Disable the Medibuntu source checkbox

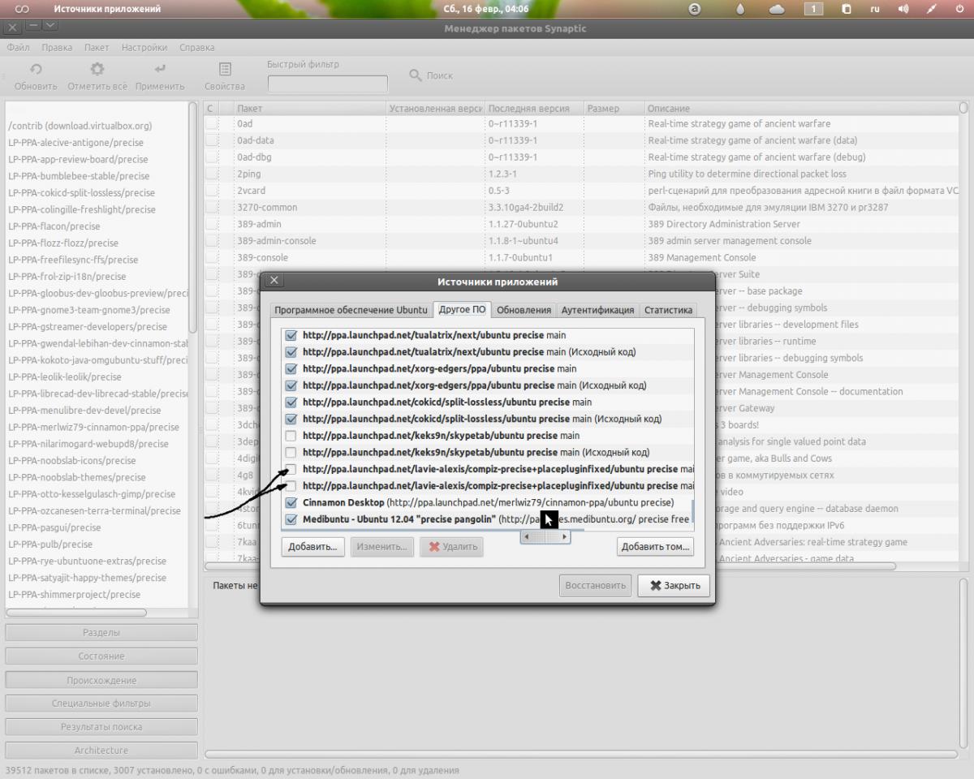point(291,519)
